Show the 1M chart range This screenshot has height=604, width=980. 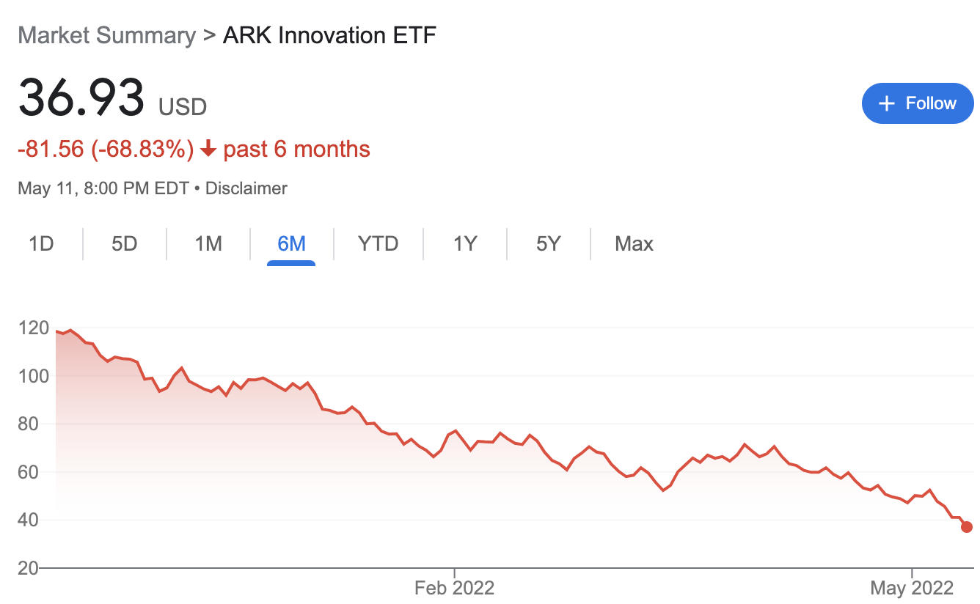click(208, 243)
